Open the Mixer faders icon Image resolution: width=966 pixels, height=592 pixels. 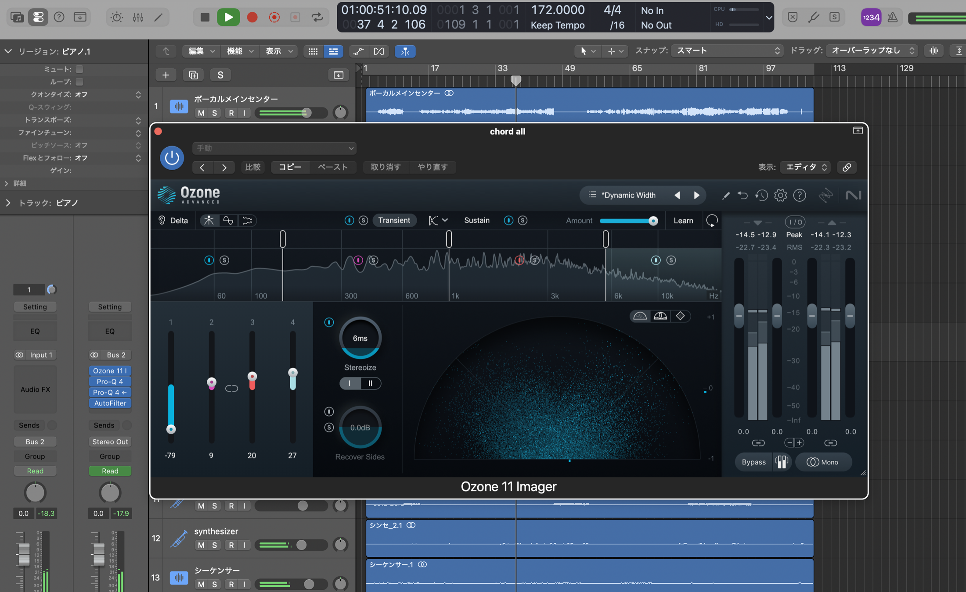click(138, 17)
